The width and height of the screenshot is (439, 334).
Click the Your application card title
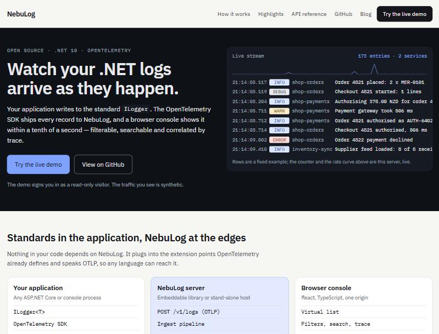[x=38, y=288]
